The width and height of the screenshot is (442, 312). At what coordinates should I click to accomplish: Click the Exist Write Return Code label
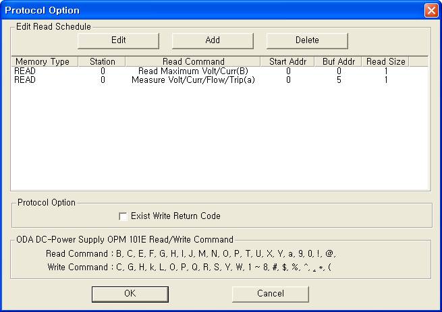pos(175,216)
